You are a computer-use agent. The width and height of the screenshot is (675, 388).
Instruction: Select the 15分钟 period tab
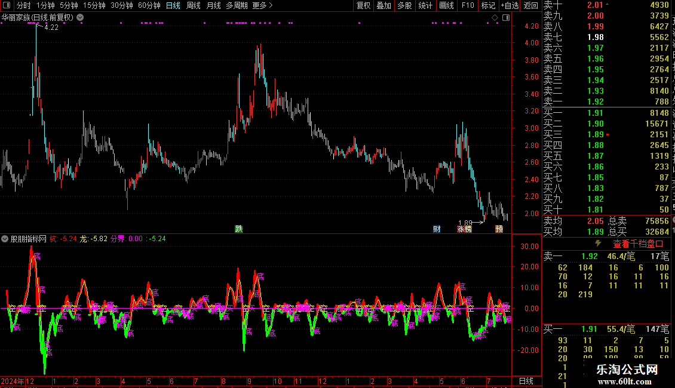pos(94,5)
